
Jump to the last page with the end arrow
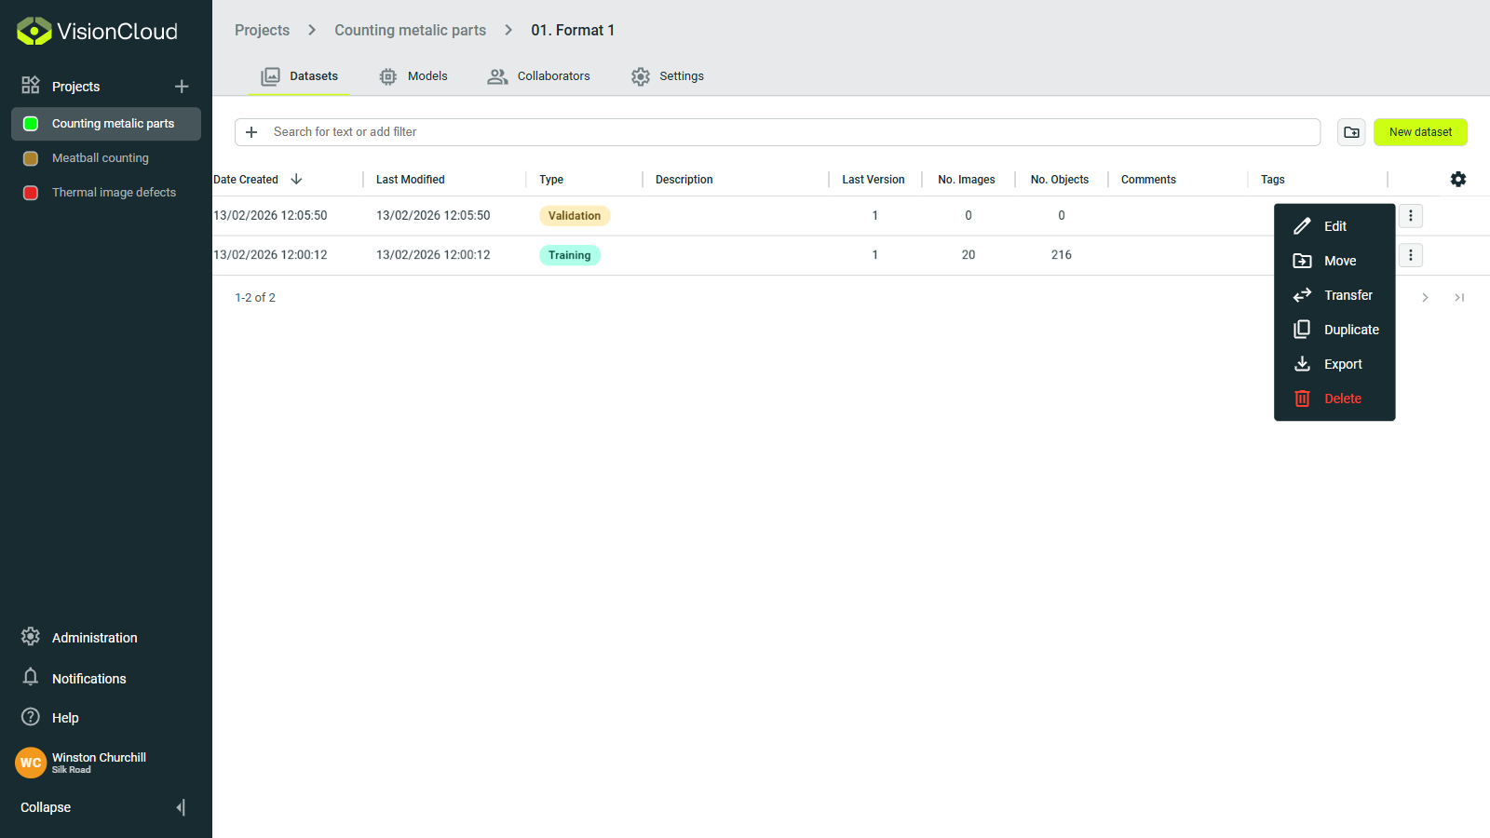coord(1459,297)
